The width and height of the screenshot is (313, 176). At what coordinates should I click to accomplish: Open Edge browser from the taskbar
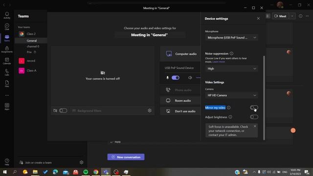(x=55, y=172)
